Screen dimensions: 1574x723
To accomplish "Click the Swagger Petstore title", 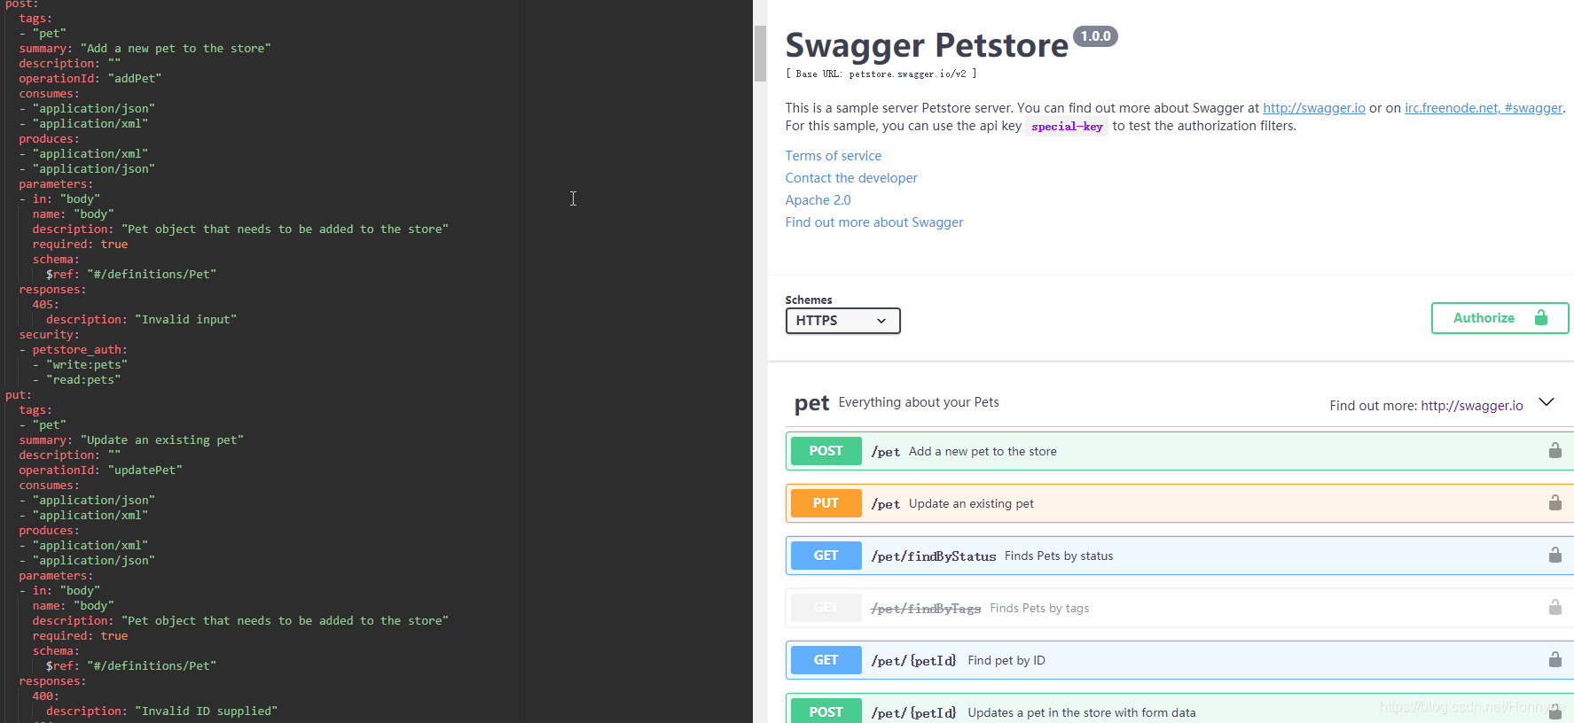I will [x=927, y=45].
